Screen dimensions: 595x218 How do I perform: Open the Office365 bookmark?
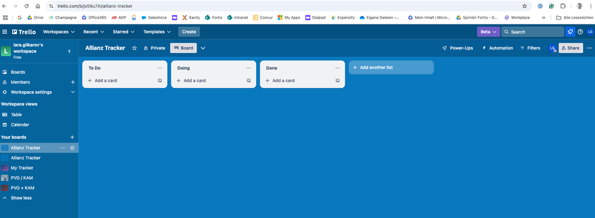(94, 17)
